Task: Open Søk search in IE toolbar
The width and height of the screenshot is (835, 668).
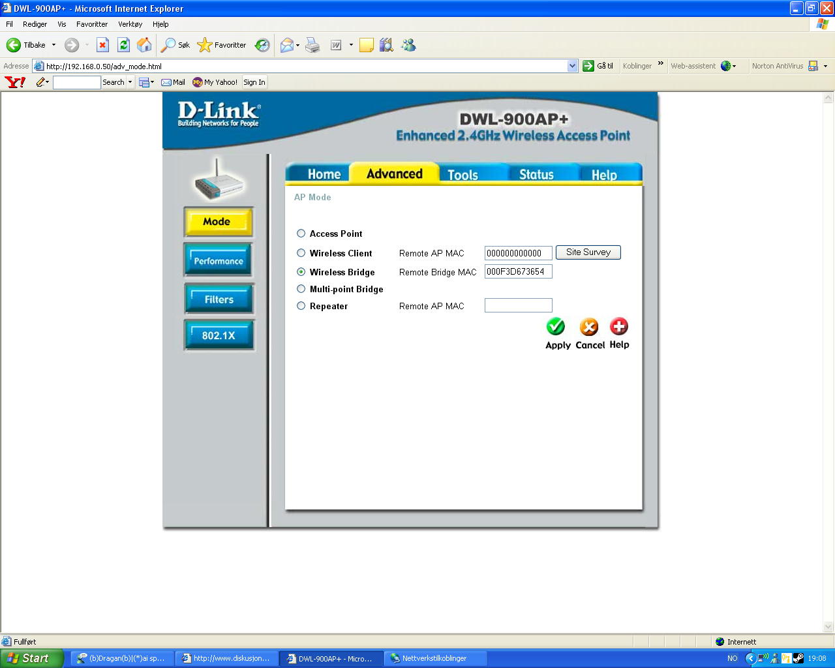Action: [x=175, y=45]
